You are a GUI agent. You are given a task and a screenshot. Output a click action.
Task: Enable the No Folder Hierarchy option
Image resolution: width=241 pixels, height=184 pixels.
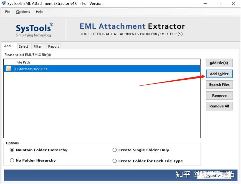(x=12, y=160)
